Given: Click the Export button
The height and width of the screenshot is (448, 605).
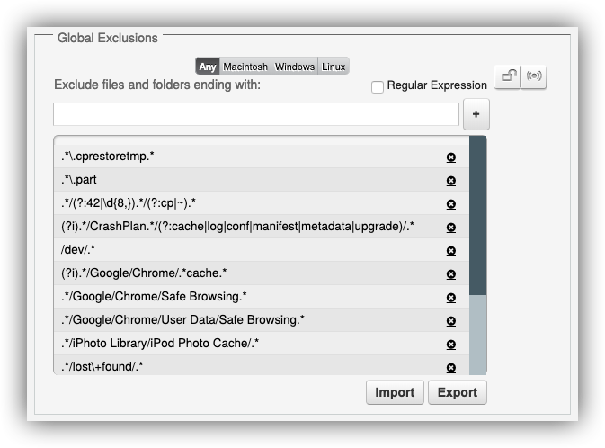Looking at the screenshot, I should pos(458,392).
